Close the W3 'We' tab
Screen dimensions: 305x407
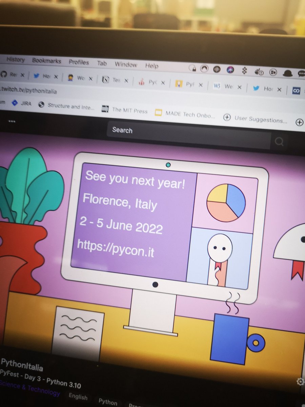tap(239, 87)
